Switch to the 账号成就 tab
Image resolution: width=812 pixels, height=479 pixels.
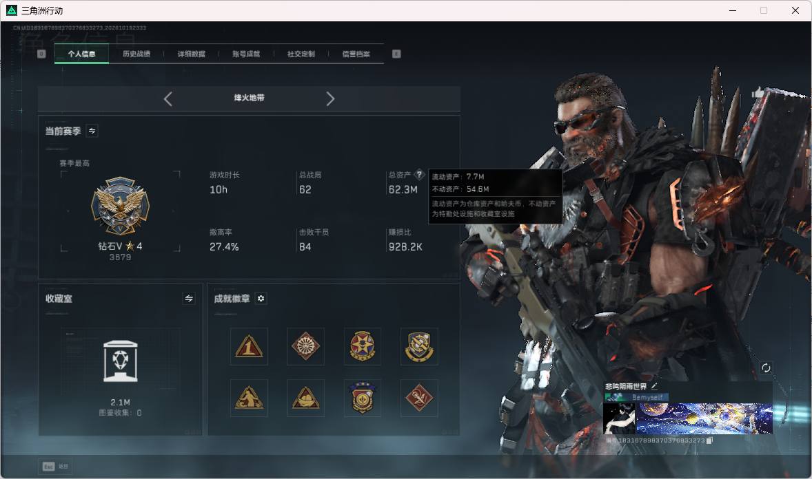point(246,54)
